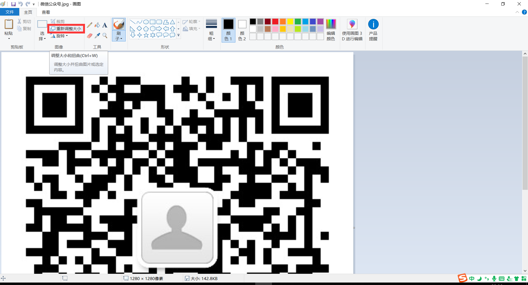
Task: Click 使用画图 3D 进行编辑 button
Action: tap(352, 30)
